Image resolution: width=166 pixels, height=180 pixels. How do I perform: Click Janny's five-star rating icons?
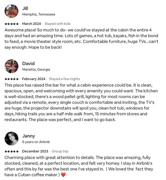[12, 151]
